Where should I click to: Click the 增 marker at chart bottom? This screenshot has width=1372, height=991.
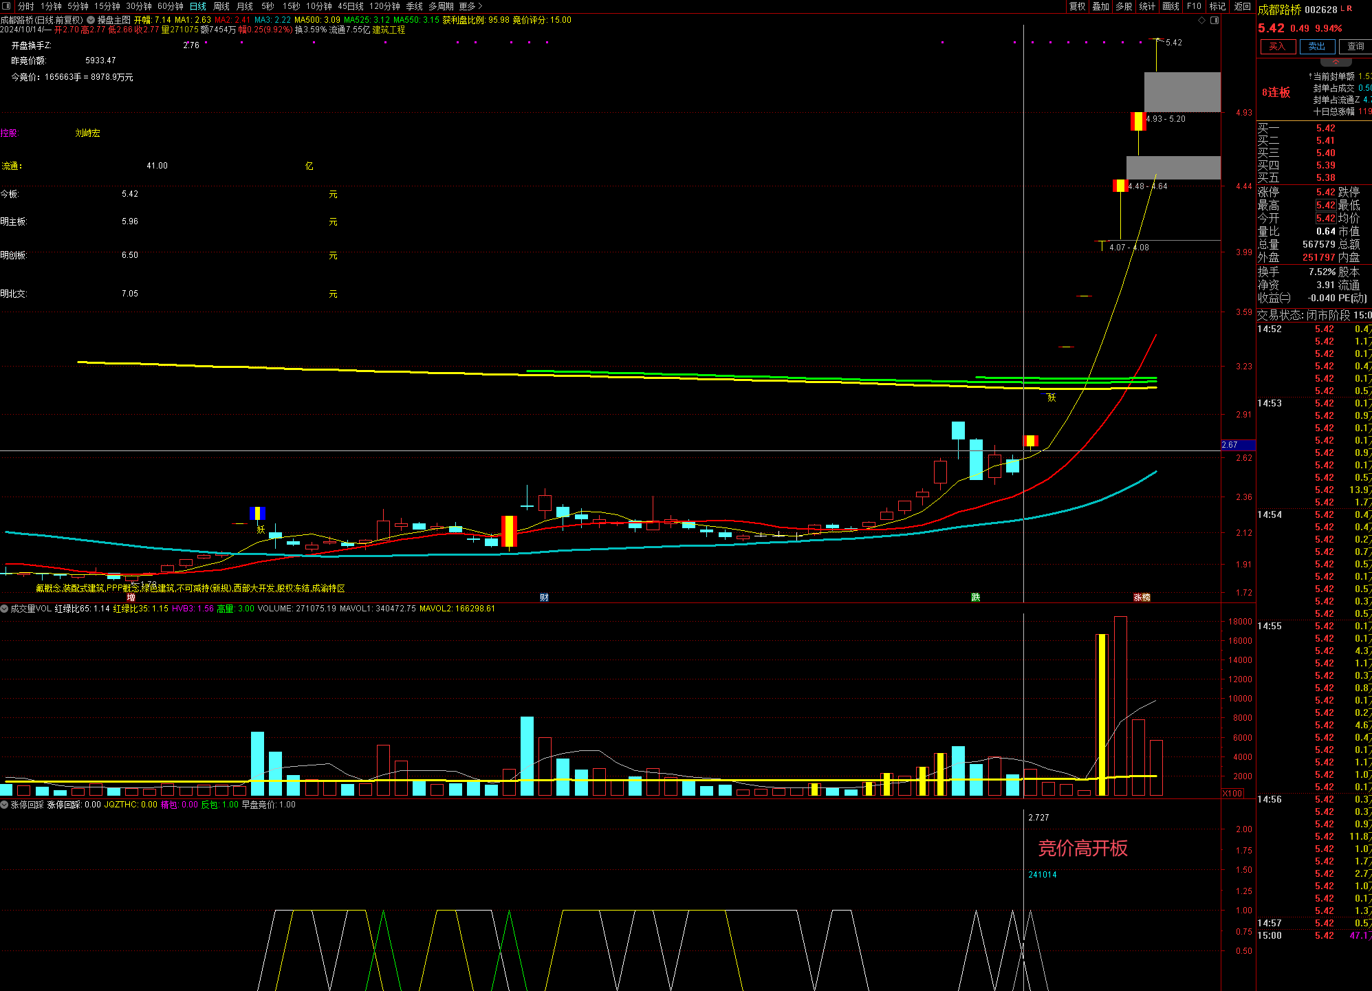coord(131,597)
